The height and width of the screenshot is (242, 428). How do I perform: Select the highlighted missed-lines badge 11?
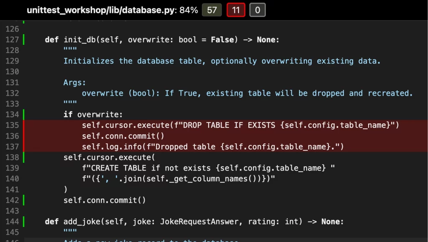pos(236,10)
